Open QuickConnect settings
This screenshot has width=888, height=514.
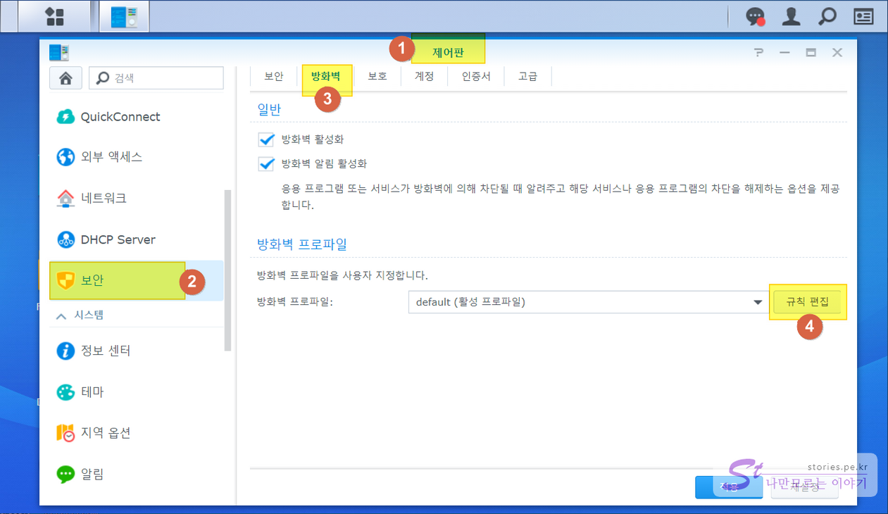tap(120, 117)
